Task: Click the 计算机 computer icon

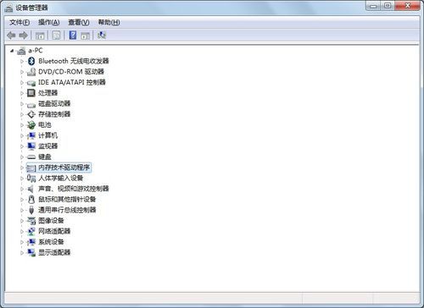Action: coord(31,135)
